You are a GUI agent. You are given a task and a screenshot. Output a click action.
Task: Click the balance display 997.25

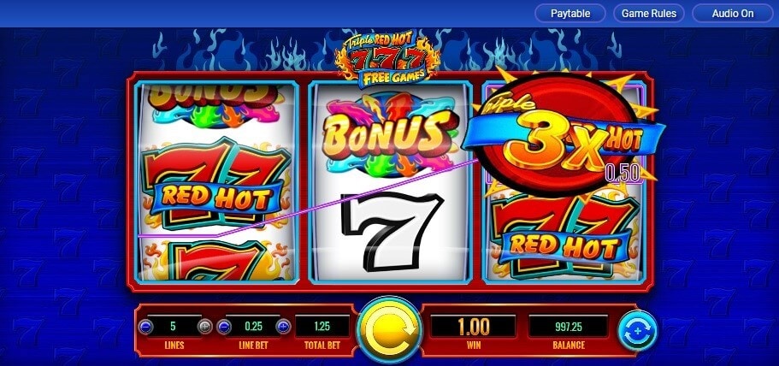569,327
